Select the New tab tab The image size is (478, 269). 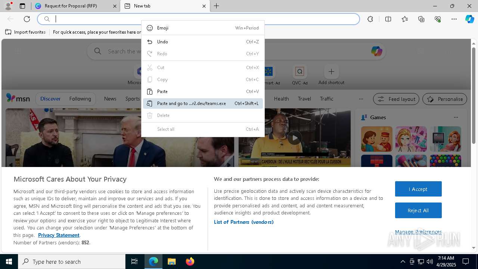[165, 6]
